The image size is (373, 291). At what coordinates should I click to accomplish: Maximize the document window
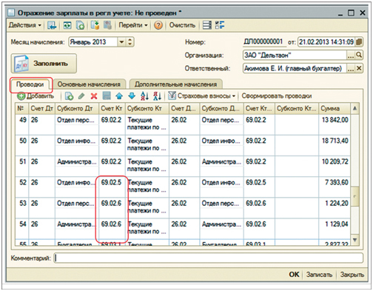(x=351, y=13)
